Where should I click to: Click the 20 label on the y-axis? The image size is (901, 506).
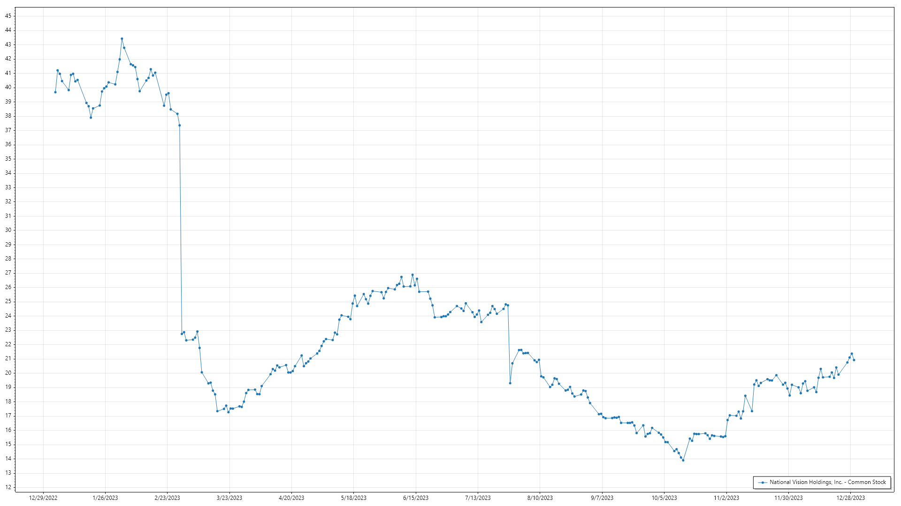click(x=8, y=373)
